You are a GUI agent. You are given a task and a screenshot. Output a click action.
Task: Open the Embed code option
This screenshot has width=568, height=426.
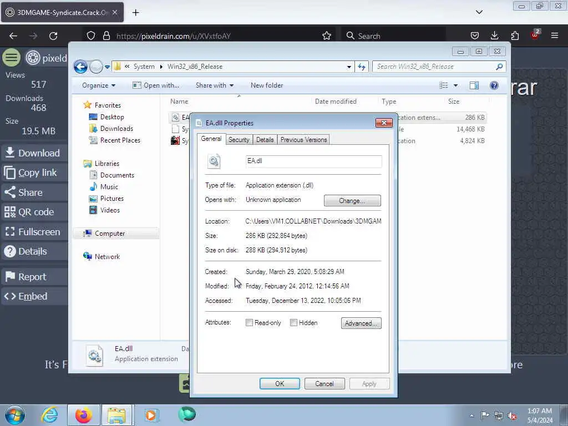[35, 296]
